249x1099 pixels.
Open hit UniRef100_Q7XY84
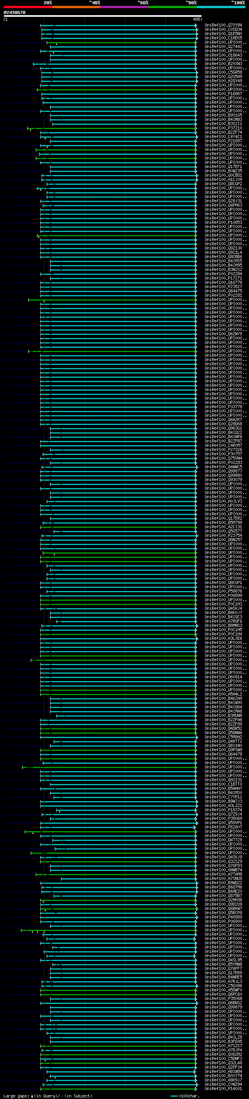pyautogui.click(x=223, y=25)
